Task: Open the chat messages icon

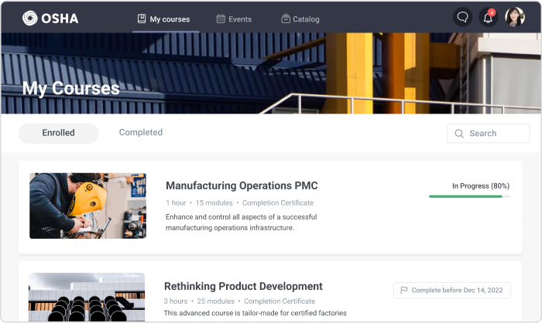Action: pyautogui.click(x=462, y=17)
